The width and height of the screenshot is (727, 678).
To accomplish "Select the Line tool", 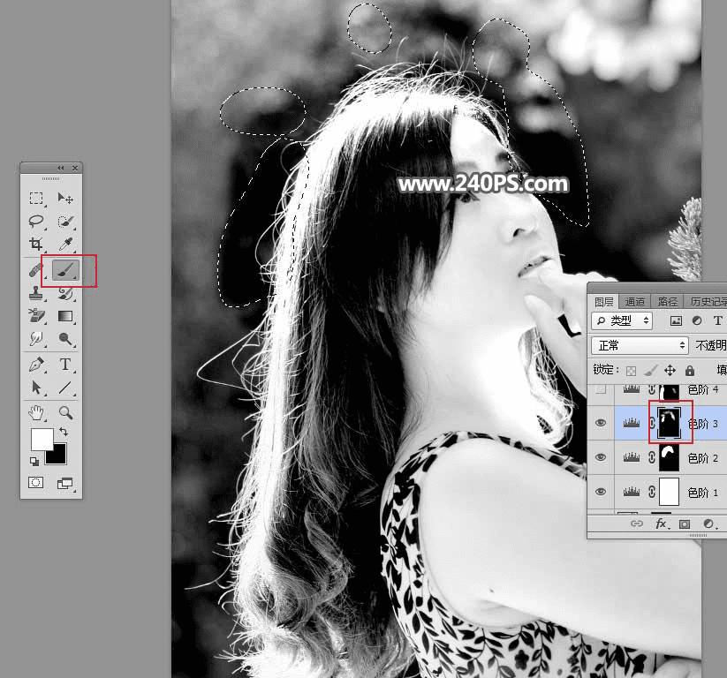I will tap(65, 388).
